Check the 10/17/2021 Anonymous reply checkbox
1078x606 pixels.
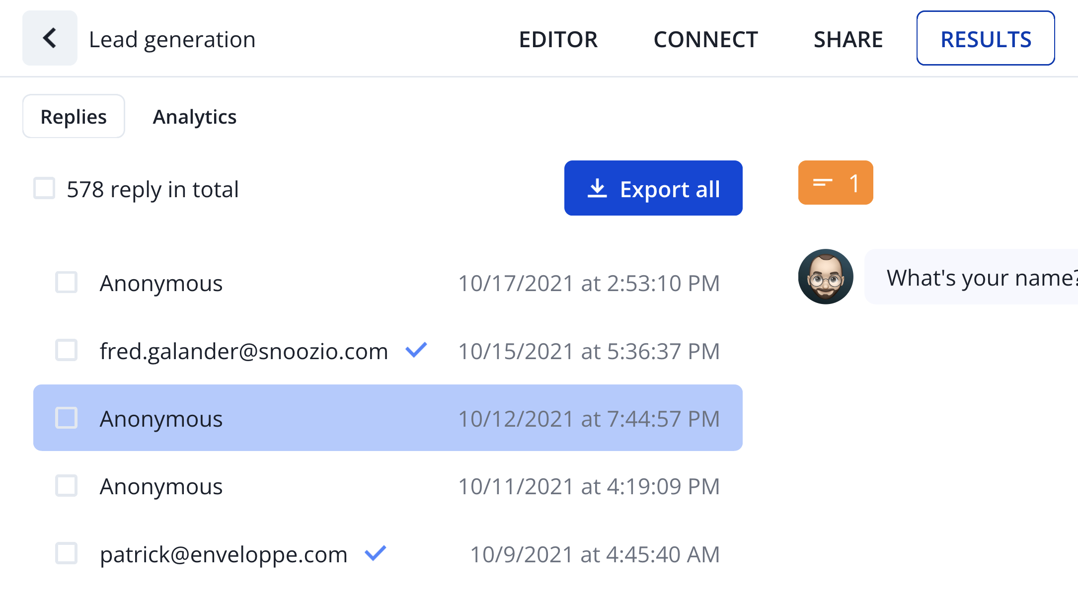click(x=66, y=282)
